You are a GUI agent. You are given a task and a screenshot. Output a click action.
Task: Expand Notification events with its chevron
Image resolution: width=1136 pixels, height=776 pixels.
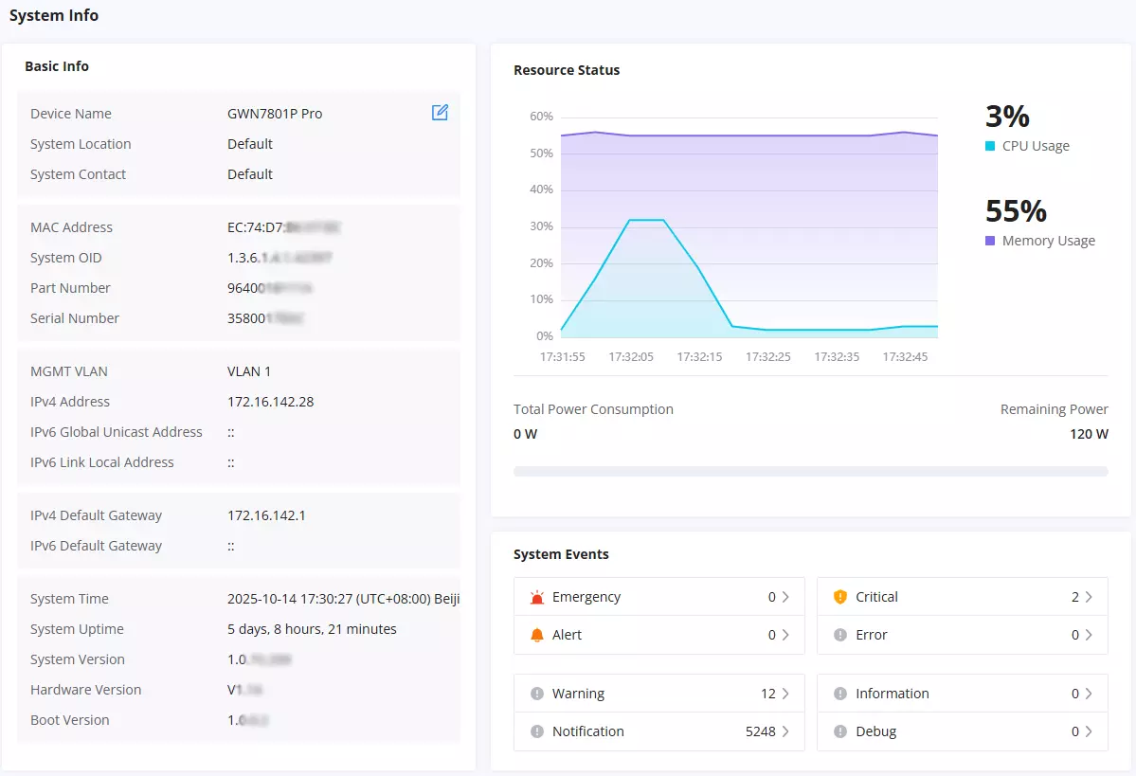click(x=786, y=731)
